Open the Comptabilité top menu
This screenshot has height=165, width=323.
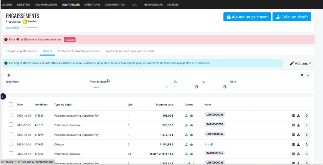pyautogui.click(x=70, y=4)
